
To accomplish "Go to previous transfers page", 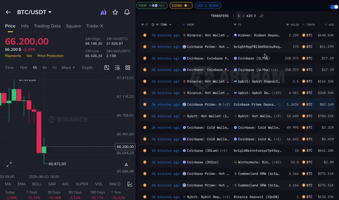I will tap(234, 16).
